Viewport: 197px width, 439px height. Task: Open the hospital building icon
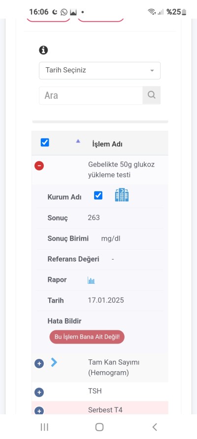[122, 195]
